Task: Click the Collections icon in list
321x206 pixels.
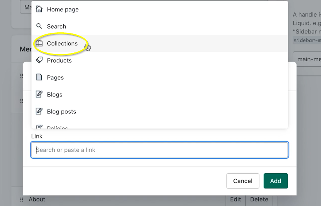Action: pos(39,43)
